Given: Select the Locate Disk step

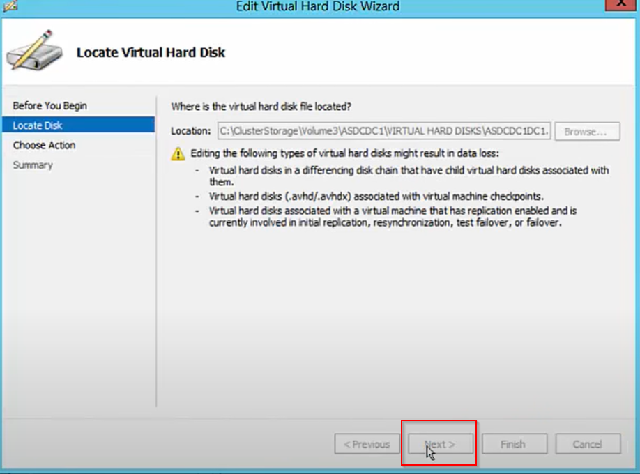Looking at the screenshot, I should (78, 125).
